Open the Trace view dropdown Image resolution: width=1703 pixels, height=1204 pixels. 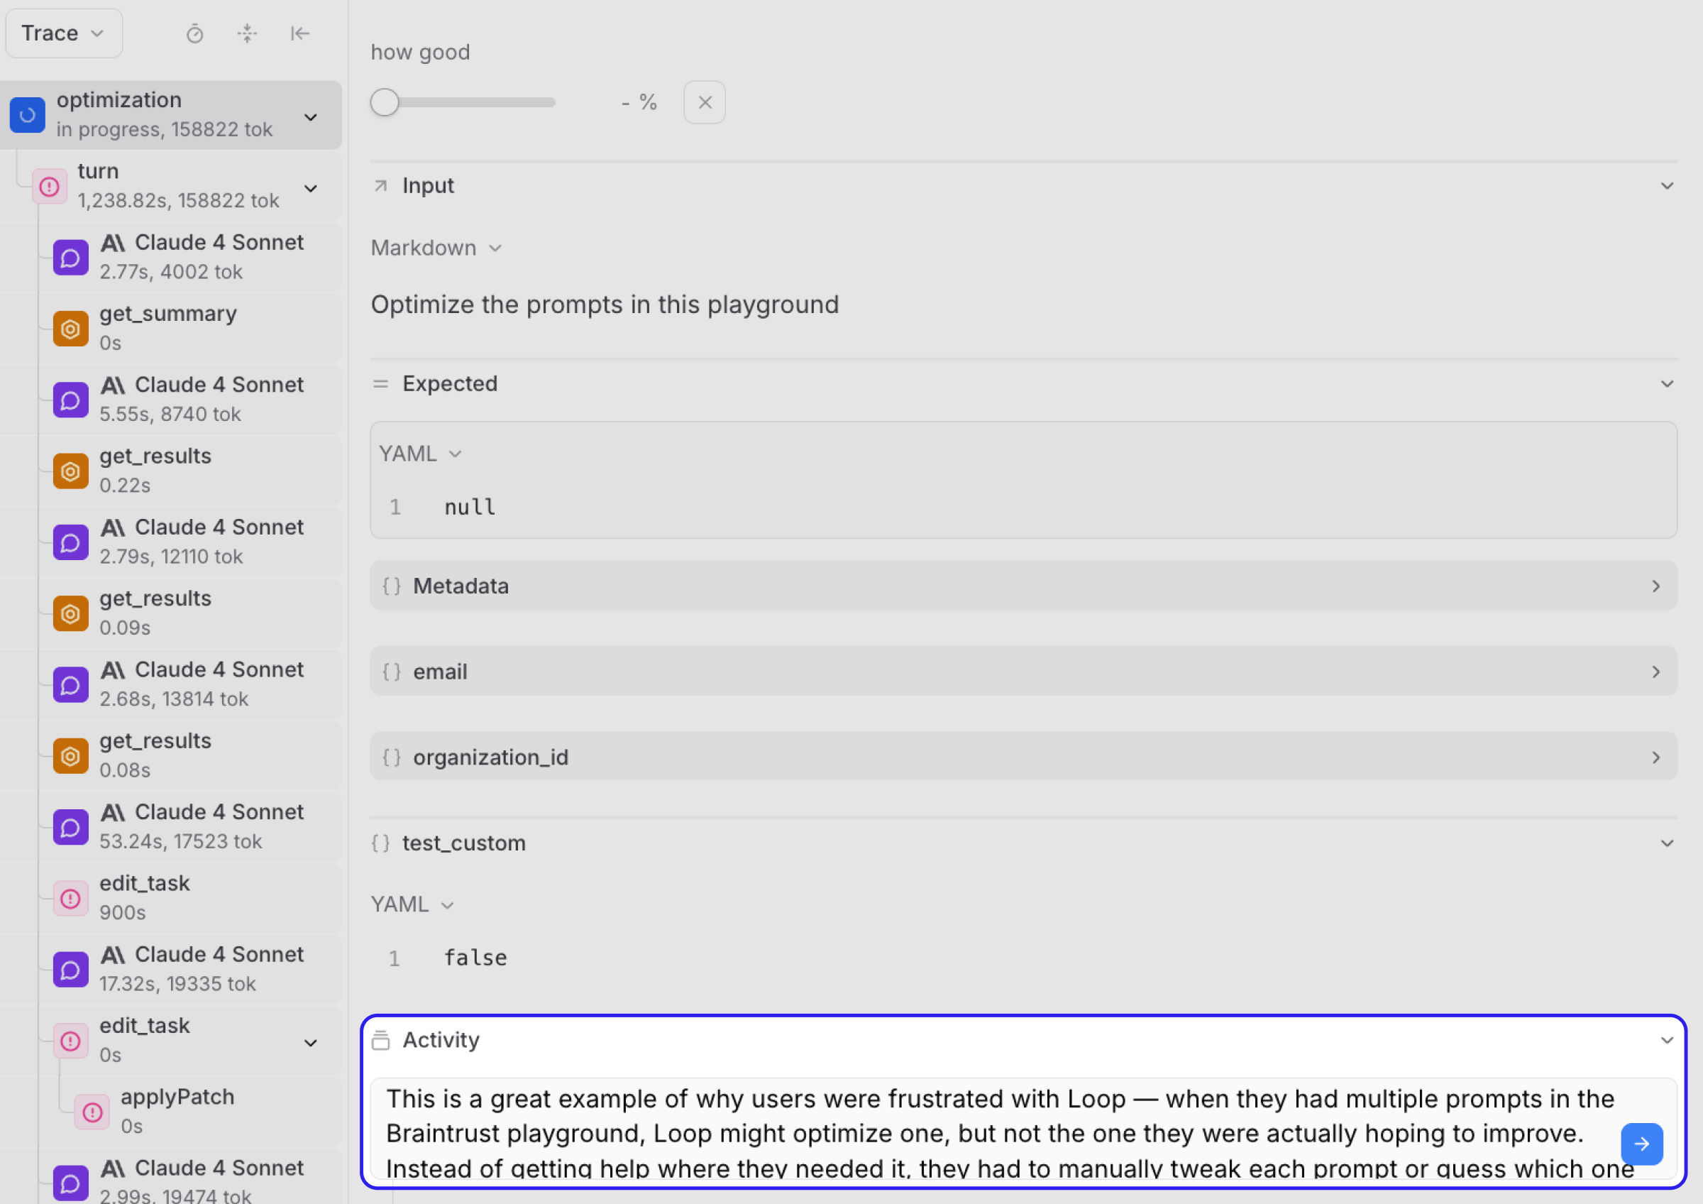(63, 33)
